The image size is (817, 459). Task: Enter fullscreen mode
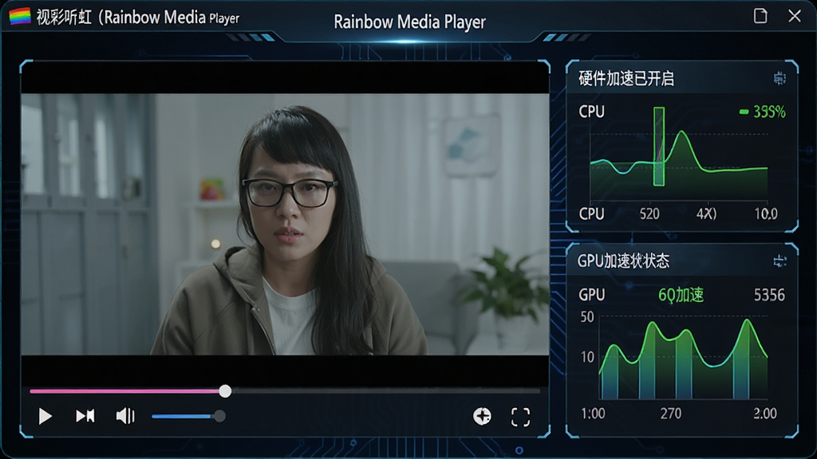click(520, 417)
